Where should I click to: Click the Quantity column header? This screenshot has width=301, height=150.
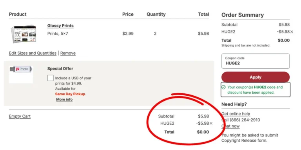(156, 14)
